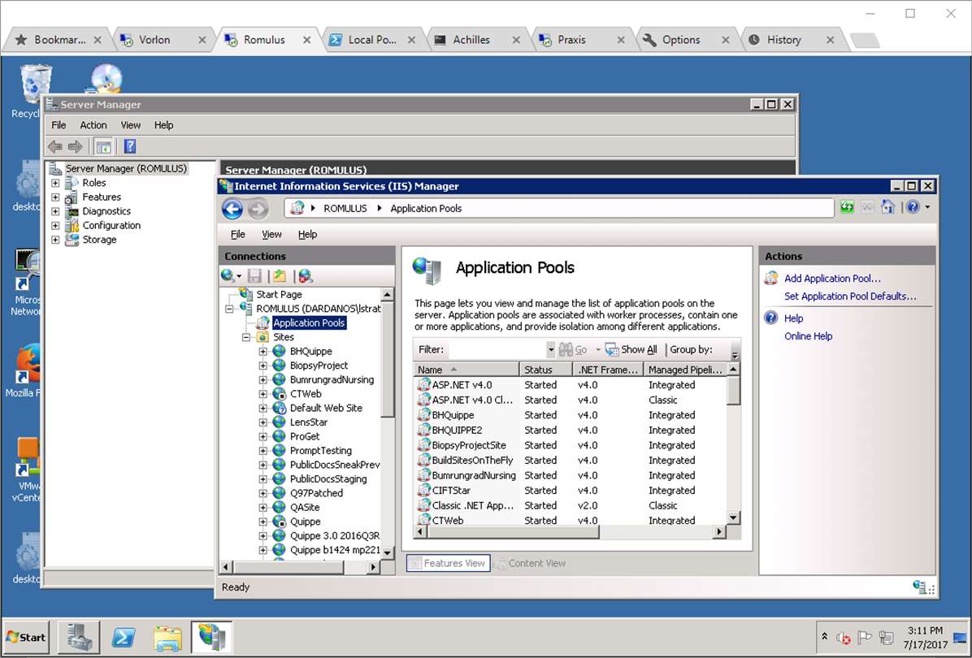Click the create new connection globe icon in Connections toolbar
The width and height of the screenshot is (972, 658).
228,275
